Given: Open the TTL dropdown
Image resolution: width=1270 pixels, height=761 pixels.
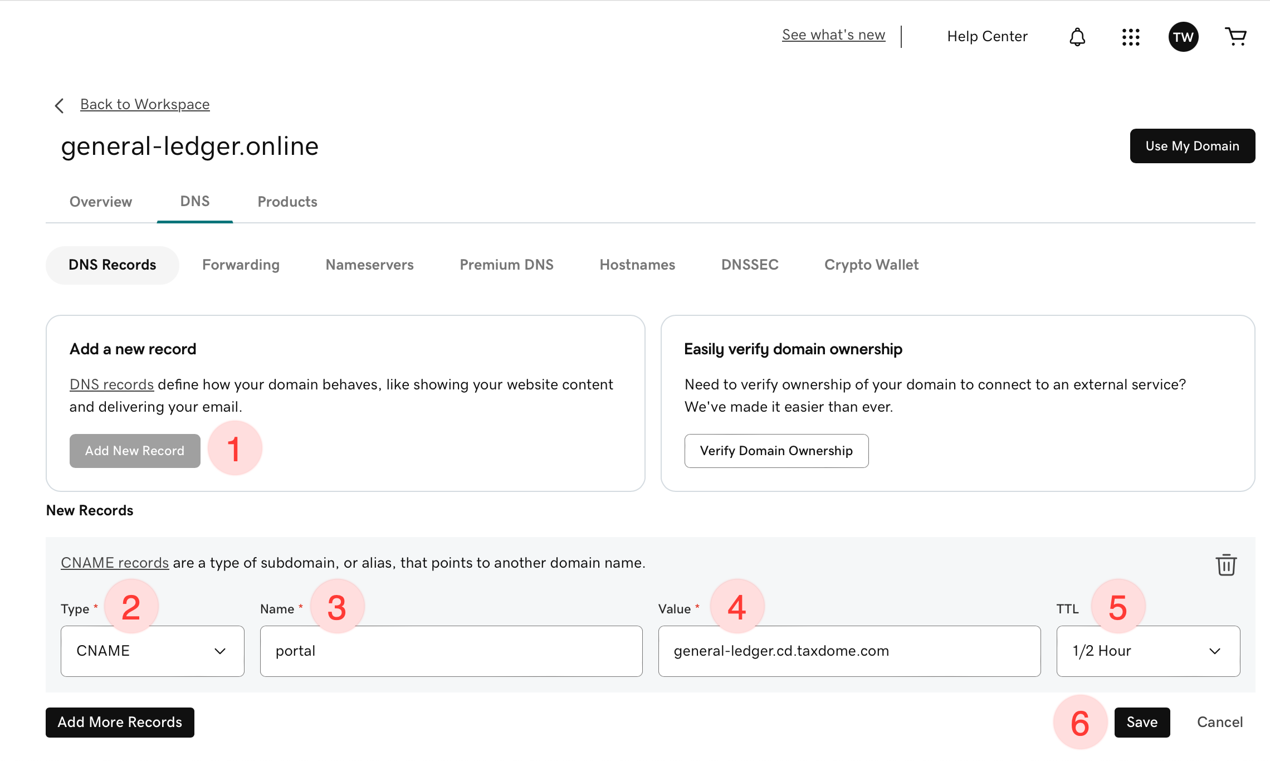Looking at the screenshot, I should point(1147,651).
